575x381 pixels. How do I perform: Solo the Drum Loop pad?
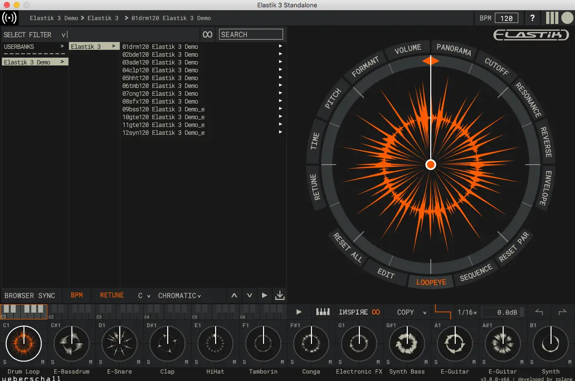tap(5, 362)
